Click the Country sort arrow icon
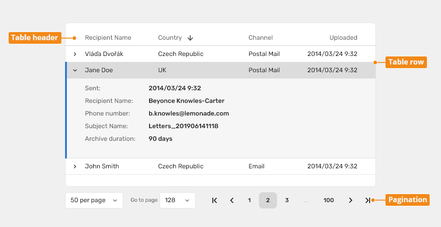The image size is (441, 227). (x=190, y=38)
